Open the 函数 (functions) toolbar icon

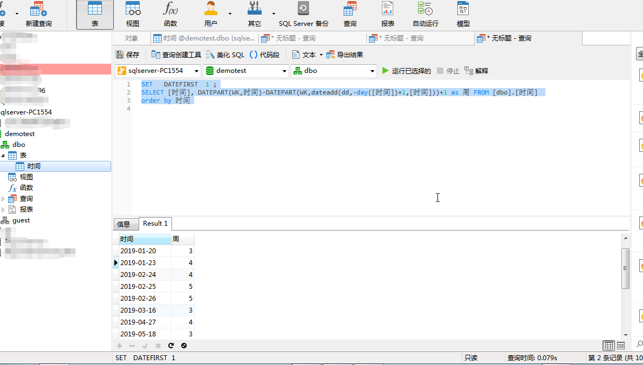pyautogui.click(x=170, y=15)
